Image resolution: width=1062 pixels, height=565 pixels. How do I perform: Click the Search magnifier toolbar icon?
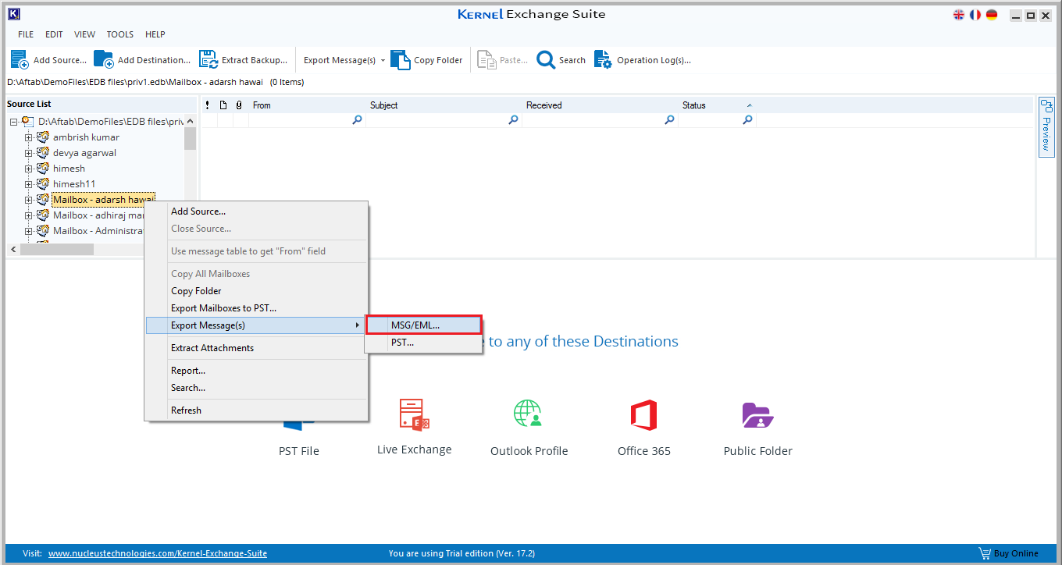[x=546, y=60]
